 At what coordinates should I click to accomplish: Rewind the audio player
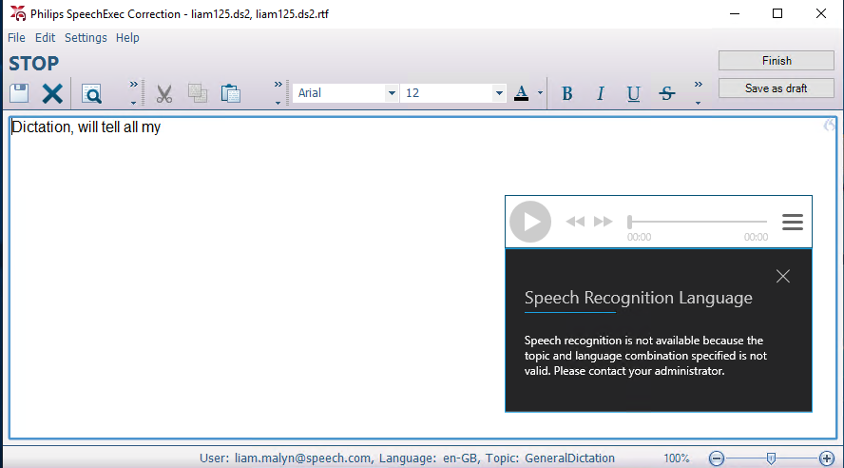[x=575, y=222]
